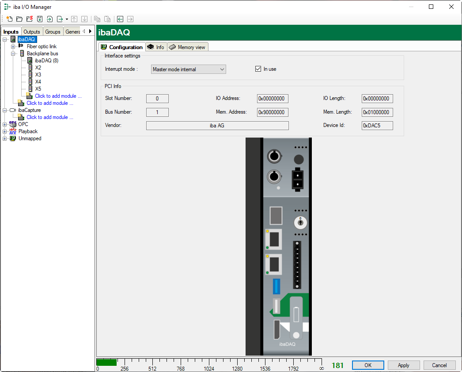Click the Import (green arrow into page) icon
The height and width of the screenshot is (372, 462).
click(49, 19)
